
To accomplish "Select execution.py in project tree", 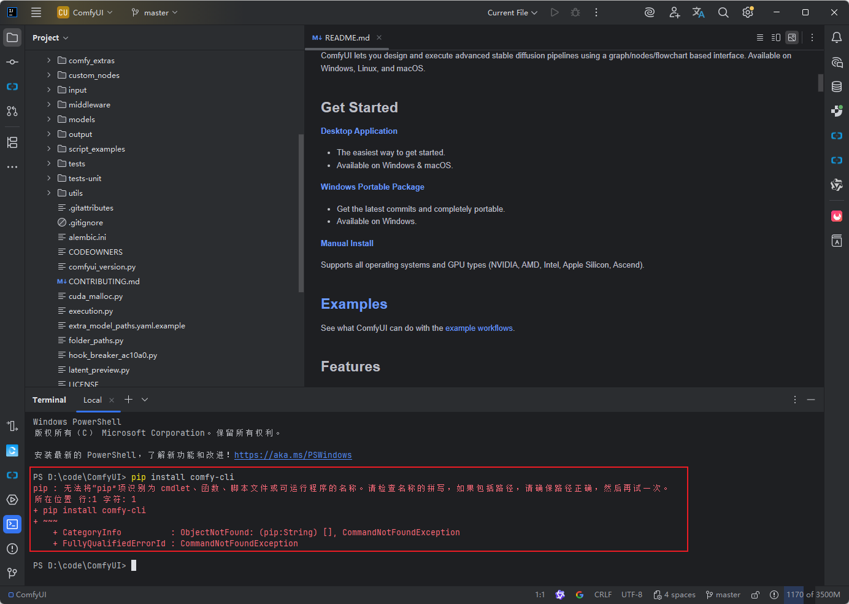I will click(x=91, y=311).
